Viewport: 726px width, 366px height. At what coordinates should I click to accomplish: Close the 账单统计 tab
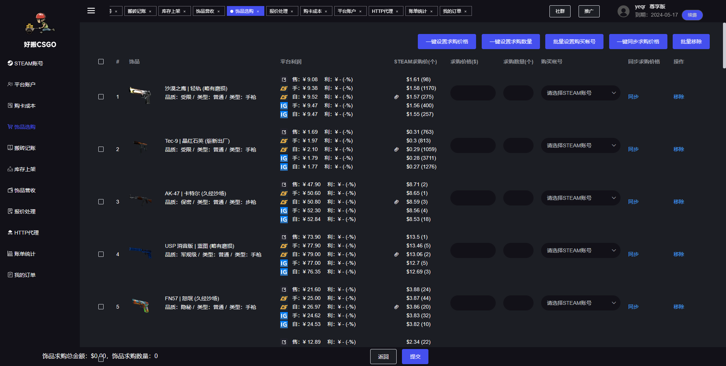431,12
